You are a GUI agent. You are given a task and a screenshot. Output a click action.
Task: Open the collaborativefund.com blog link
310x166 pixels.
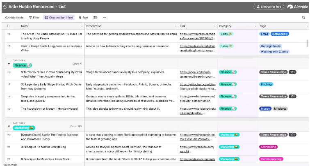click(197, 111)
